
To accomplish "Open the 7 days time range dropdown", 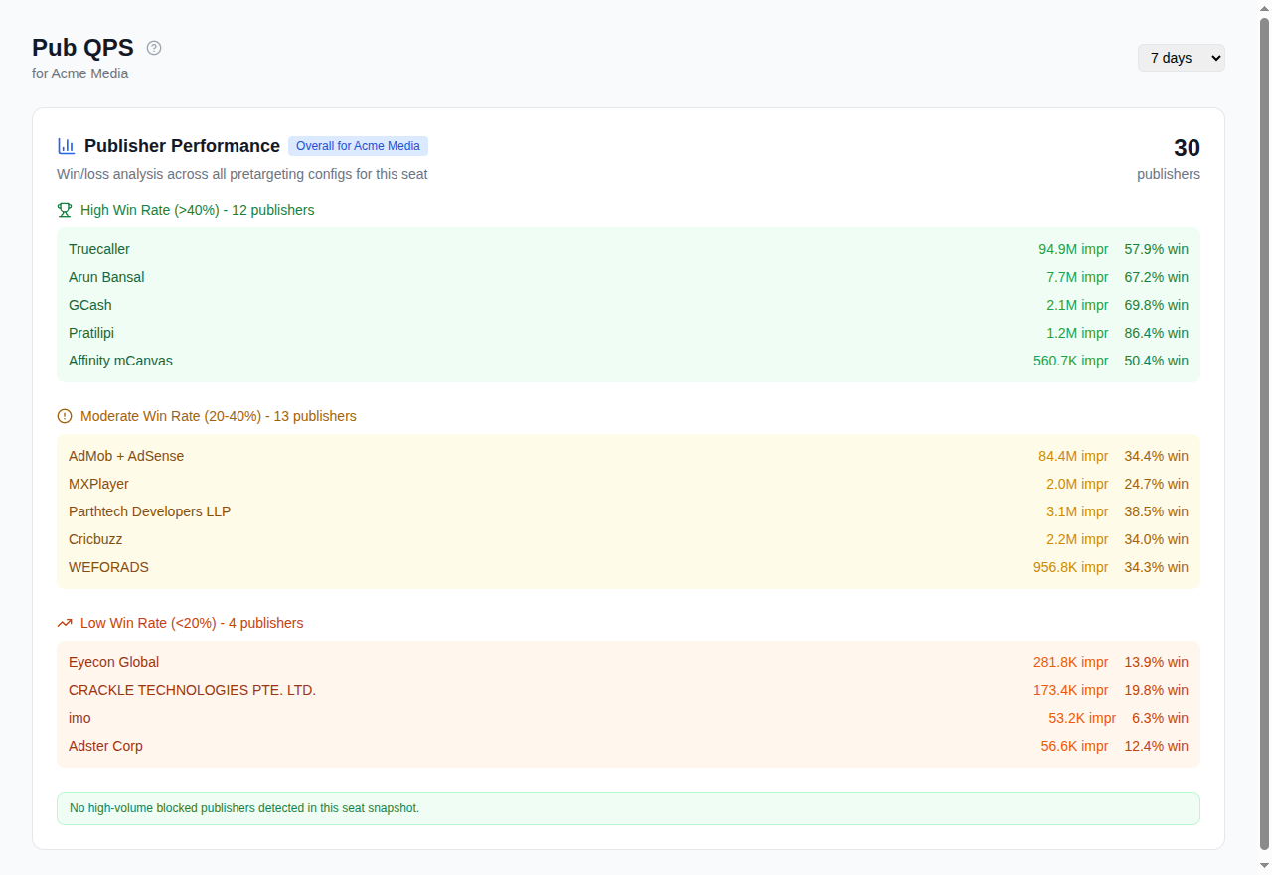I will tap(1181, 58).
